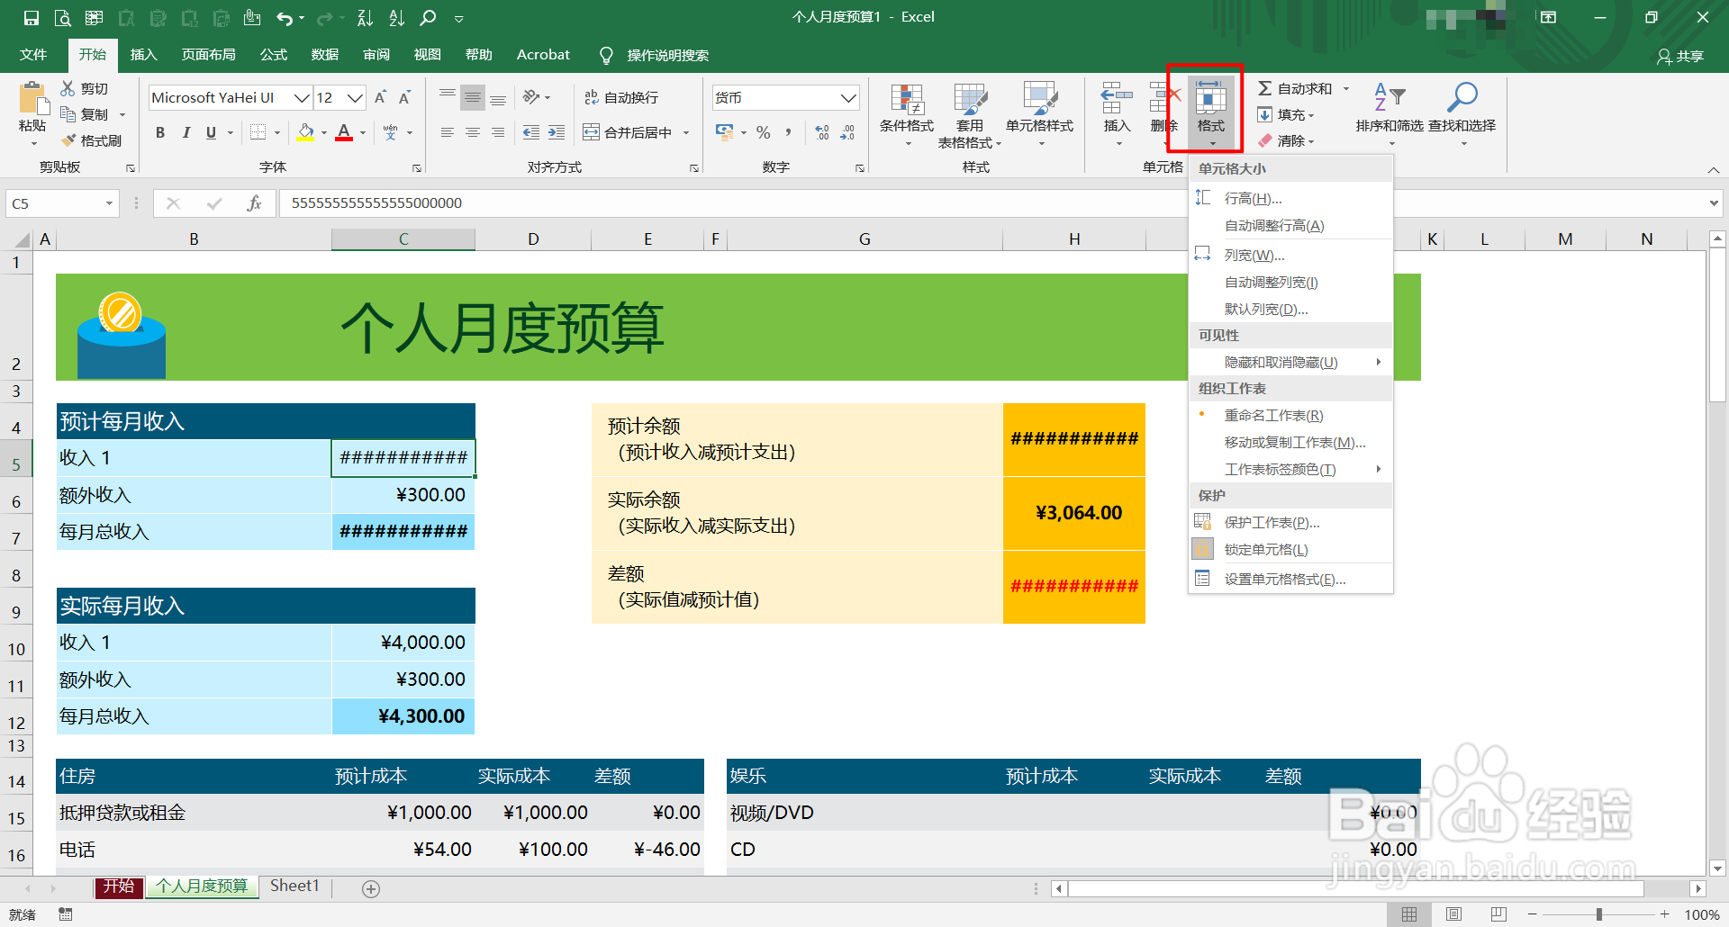Switch to the 插入 ribbon tab
The image size is (1729, 927).
tap(143, 54)
